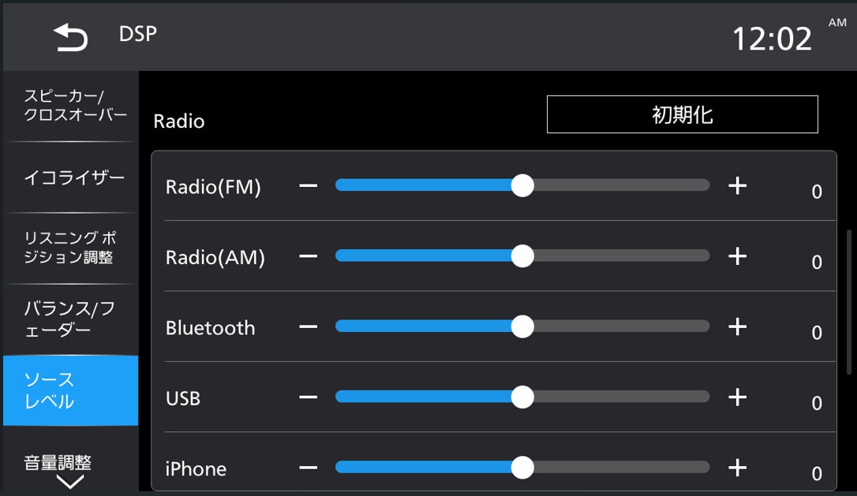Increase Radio(FM) level using plus

[737, 185]
